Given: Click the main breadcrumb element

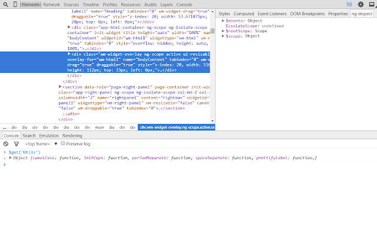Looking at the screenshot, I should (100, 127).
